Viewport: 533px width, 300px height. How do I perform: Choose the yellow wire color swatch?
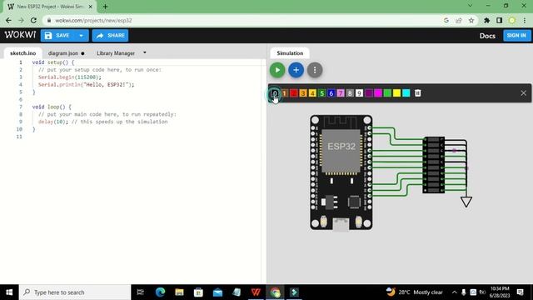pos(396,93)
